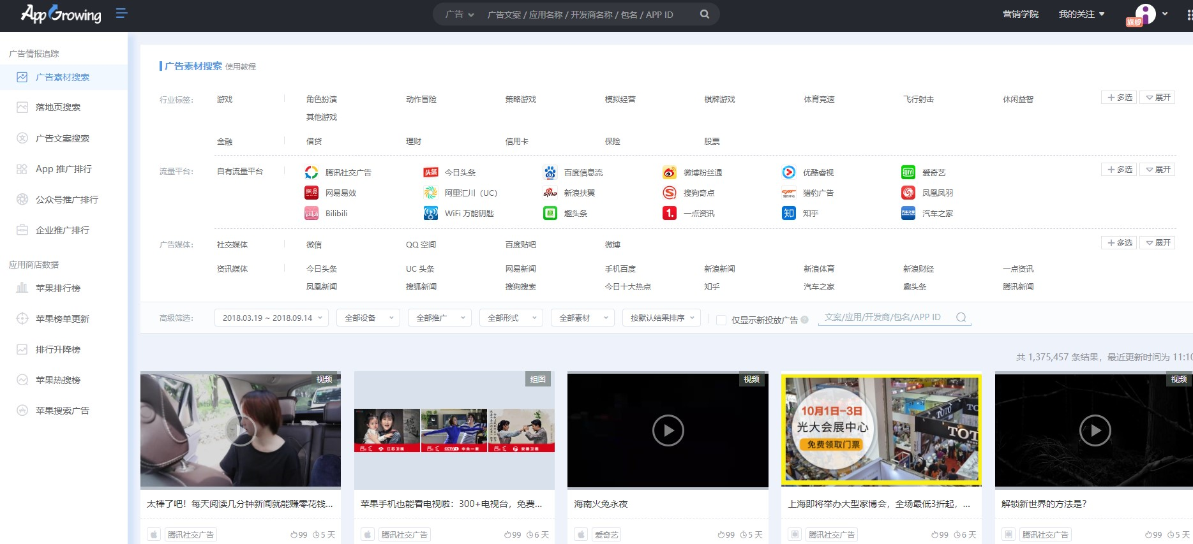Open the 广告 search type dropdown

pyautogui.click(x=460, y=14)
